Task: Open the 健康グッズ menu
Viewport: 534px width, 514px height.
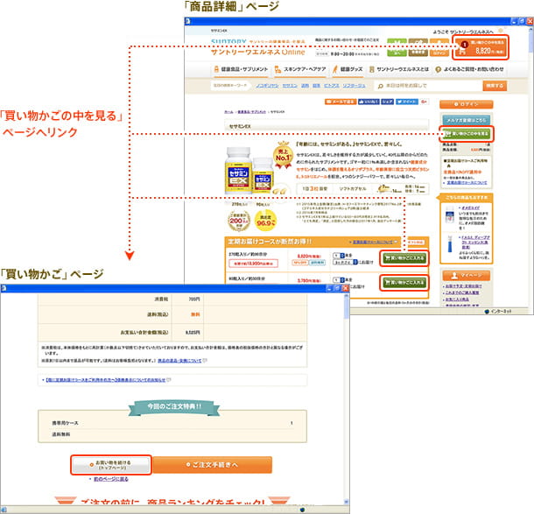Action: [x=348, y=69]
